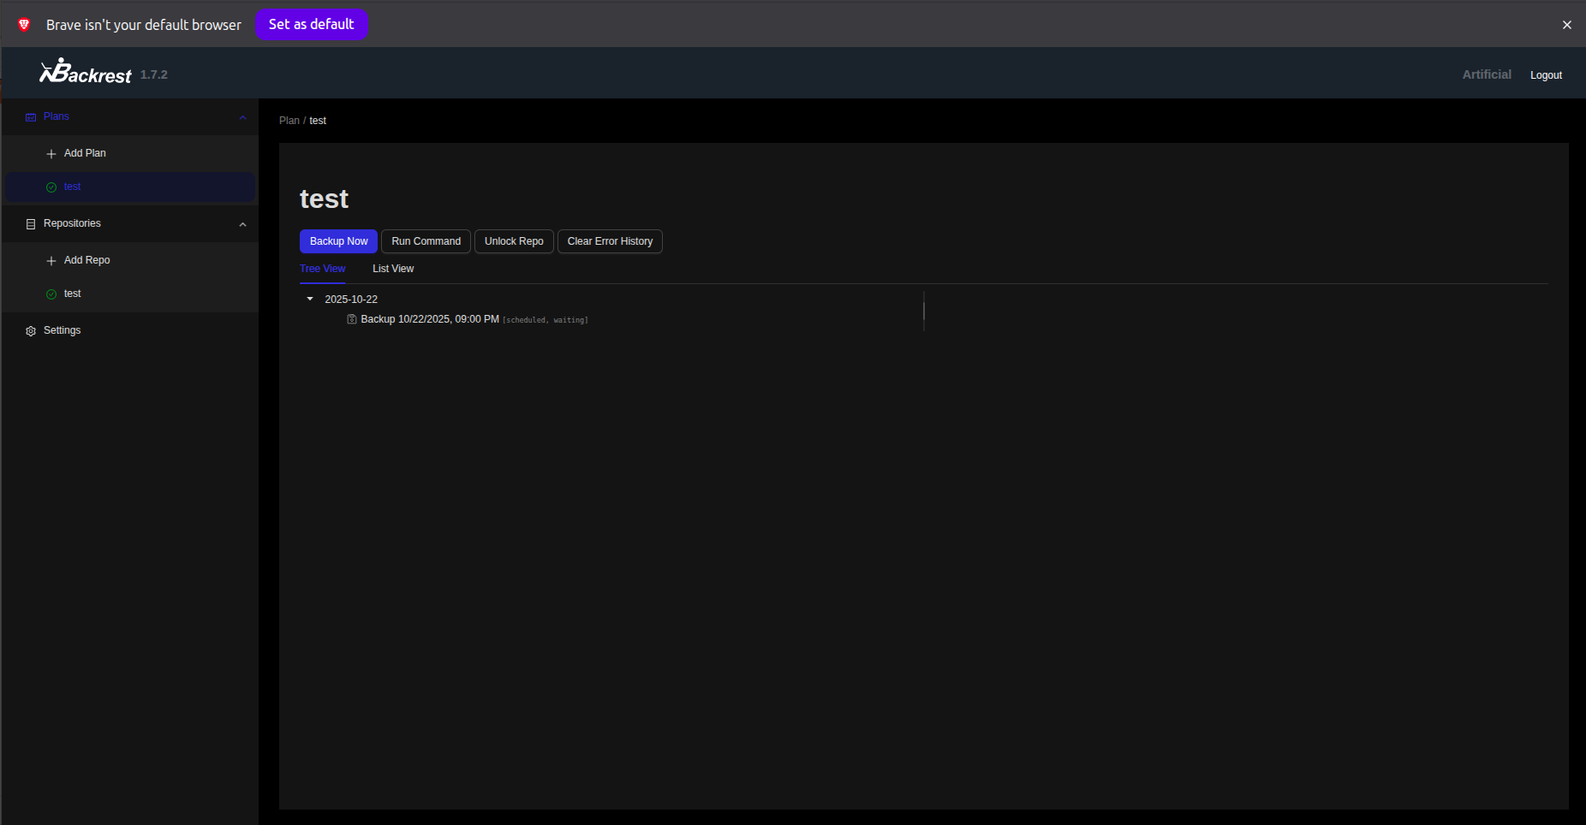
Task: Click version number 1.7.2
Action: 154,74
